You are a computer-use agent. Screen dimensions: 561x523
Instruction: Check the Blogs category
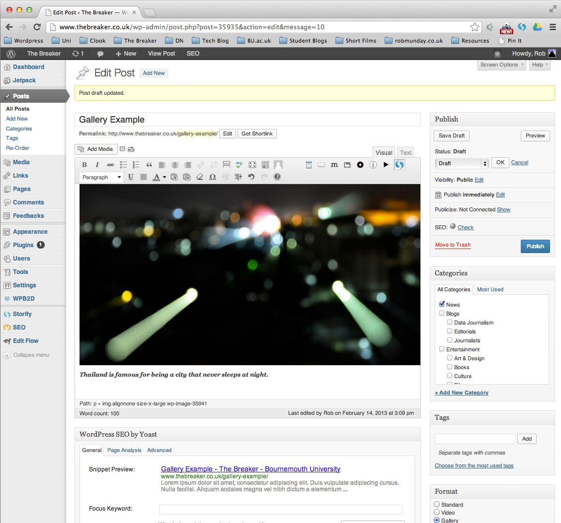[442, 313]
